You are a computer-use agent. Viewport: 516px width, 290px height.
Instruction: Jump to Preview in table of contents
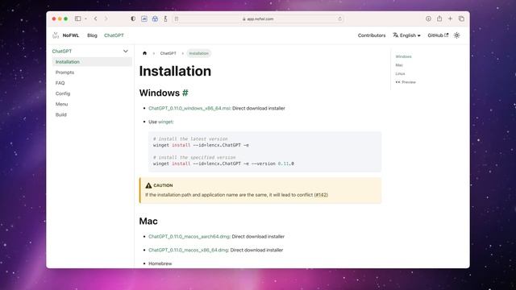406,82
